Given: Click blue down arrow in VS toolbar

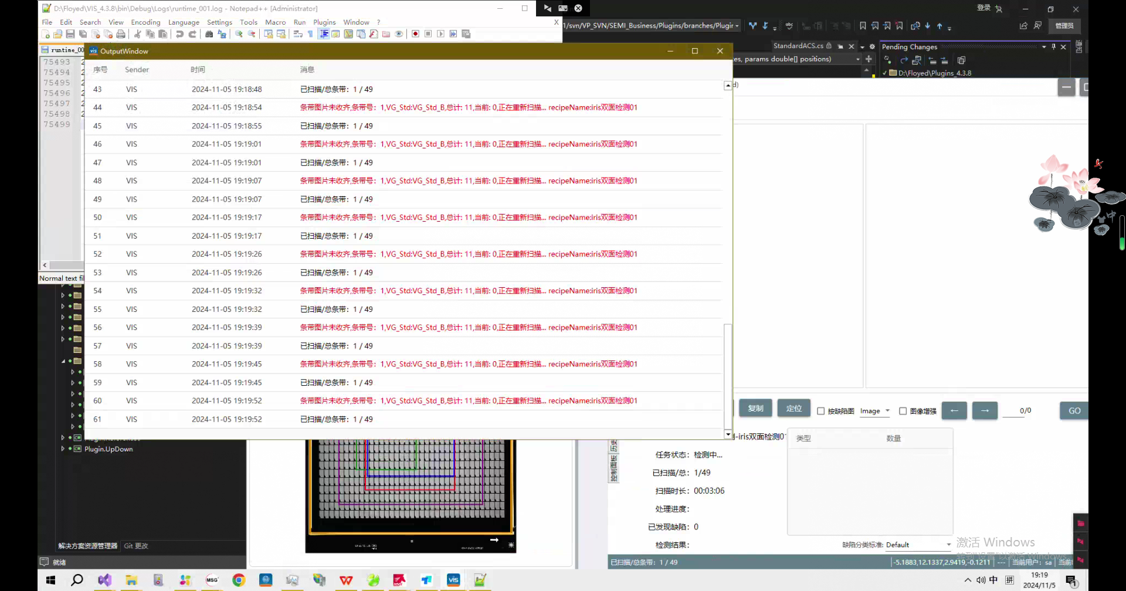Looking at the screenshot, I should tap(927, 26).
